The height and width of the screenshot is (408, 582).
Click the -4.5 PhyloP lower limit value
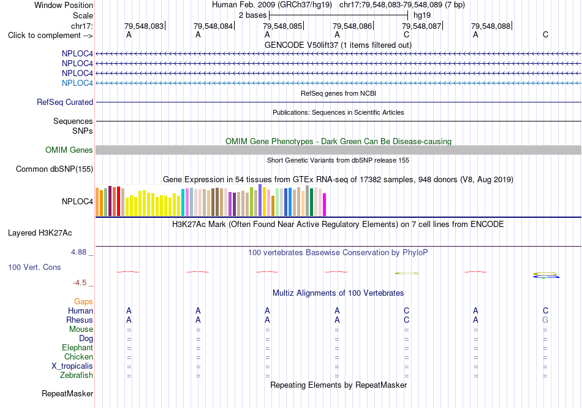click(80, 283)
